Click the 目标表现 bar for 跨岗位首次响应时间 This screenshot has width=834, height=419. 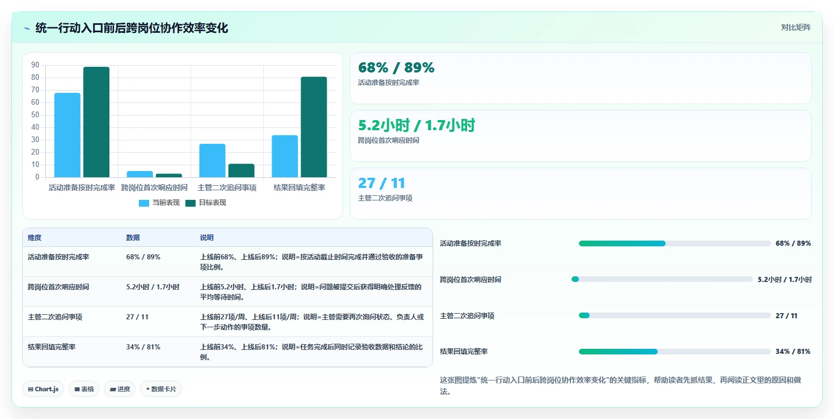(x=169, y=176)
